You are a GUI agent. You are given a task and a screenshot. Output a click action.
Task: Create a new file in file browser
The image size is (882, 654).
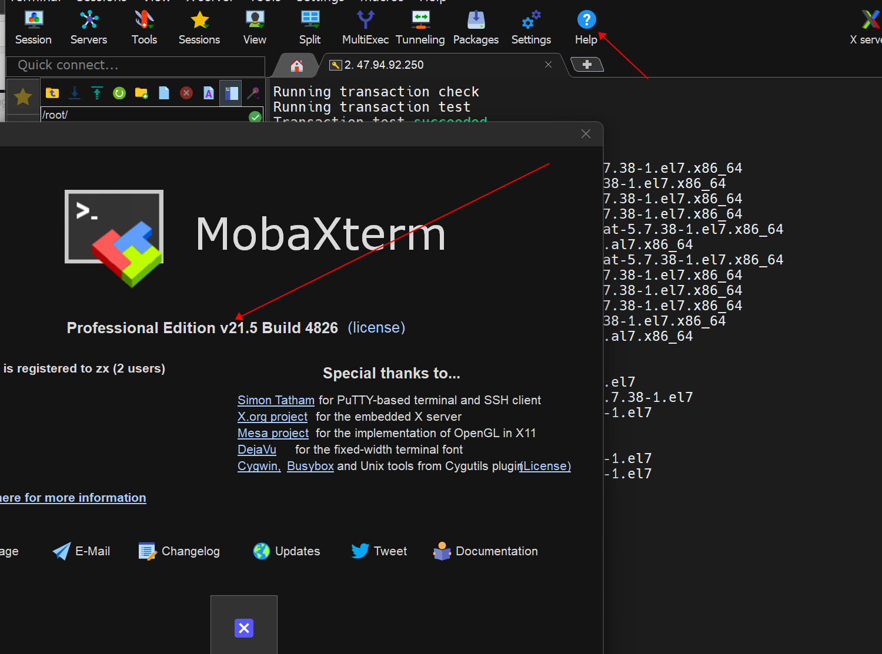coord(164,93)
